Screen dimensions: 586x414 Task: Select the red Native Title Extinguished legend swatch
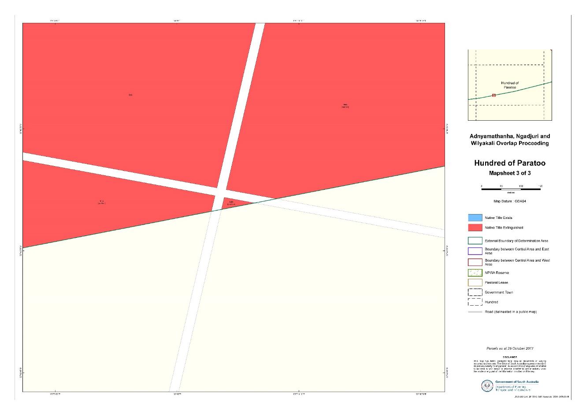click(x=475, y=228)
